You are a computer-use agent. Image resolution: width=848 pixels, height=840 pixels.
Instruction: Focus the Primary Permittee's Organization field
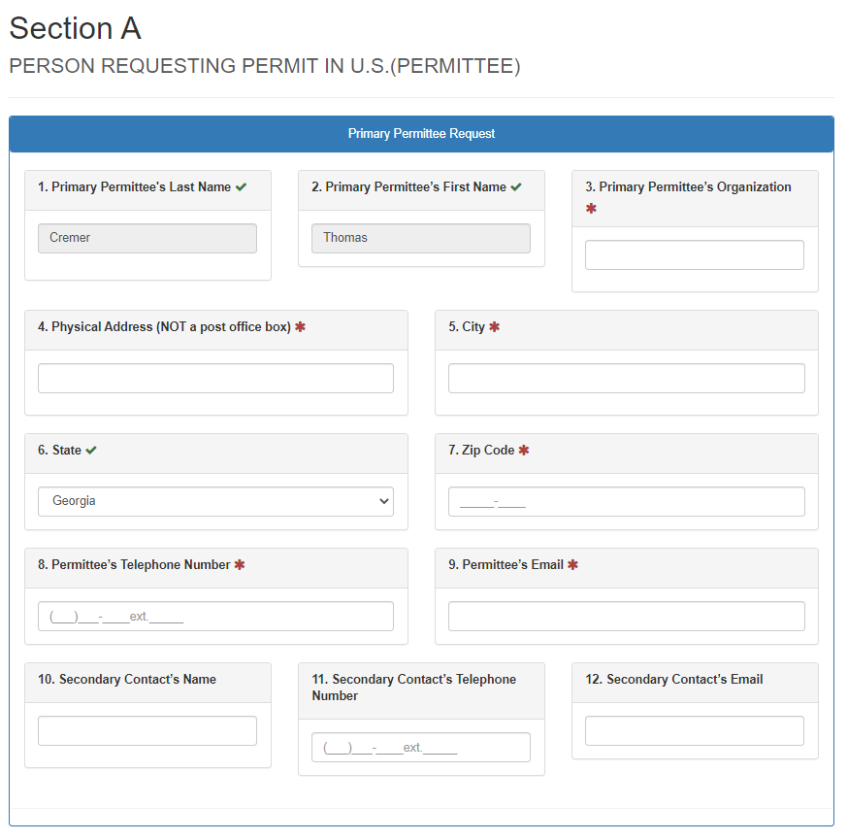(x=694, y=254)
